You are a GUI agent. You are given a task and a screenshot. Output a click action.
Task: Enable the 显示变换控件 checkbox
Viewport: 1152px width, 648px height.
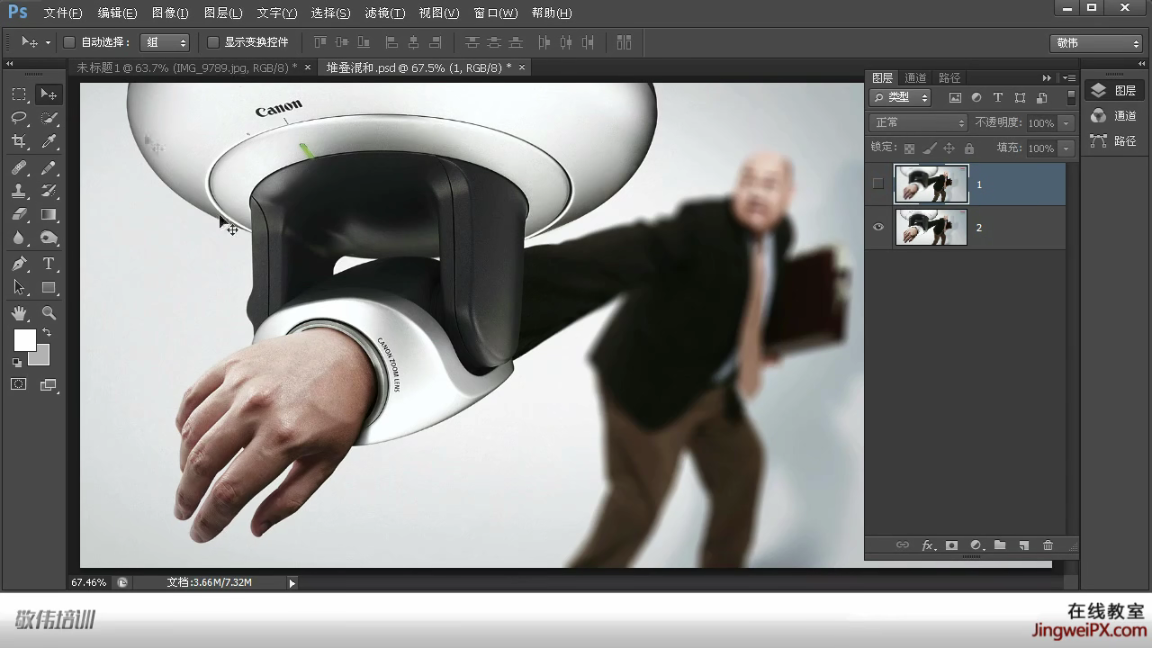click(213, 42)
